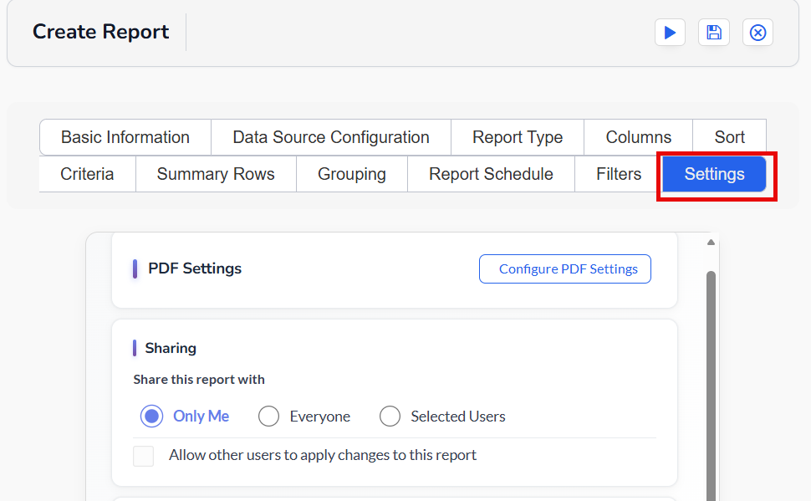The image size is (811, 501).
Task: Select the Sort tab
Action: [729, 137]
